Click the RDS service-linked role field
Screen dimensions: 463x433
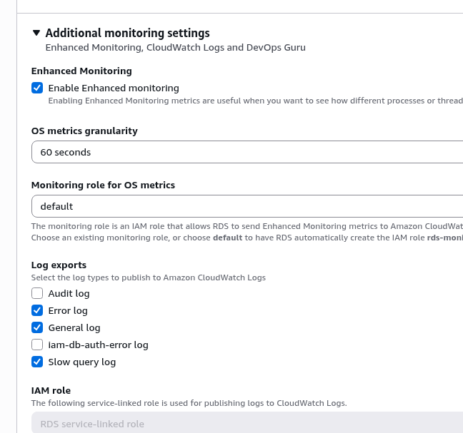[243, 424]
